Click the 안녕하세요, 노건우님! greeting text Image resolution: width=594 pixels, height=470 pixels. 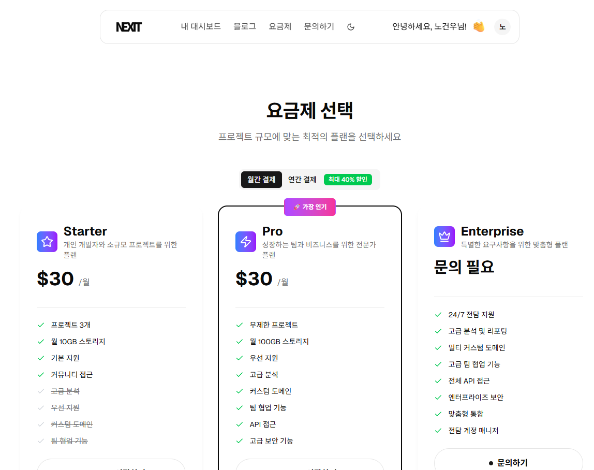429,26
